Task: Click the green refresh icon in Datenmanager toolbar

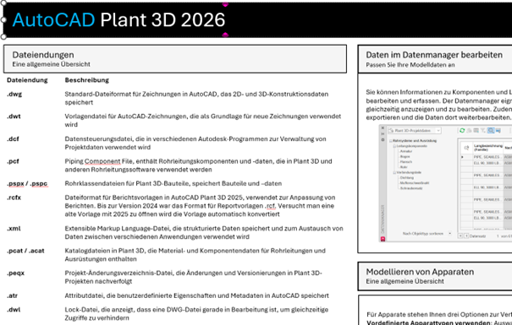Action: tap(462, 131)
